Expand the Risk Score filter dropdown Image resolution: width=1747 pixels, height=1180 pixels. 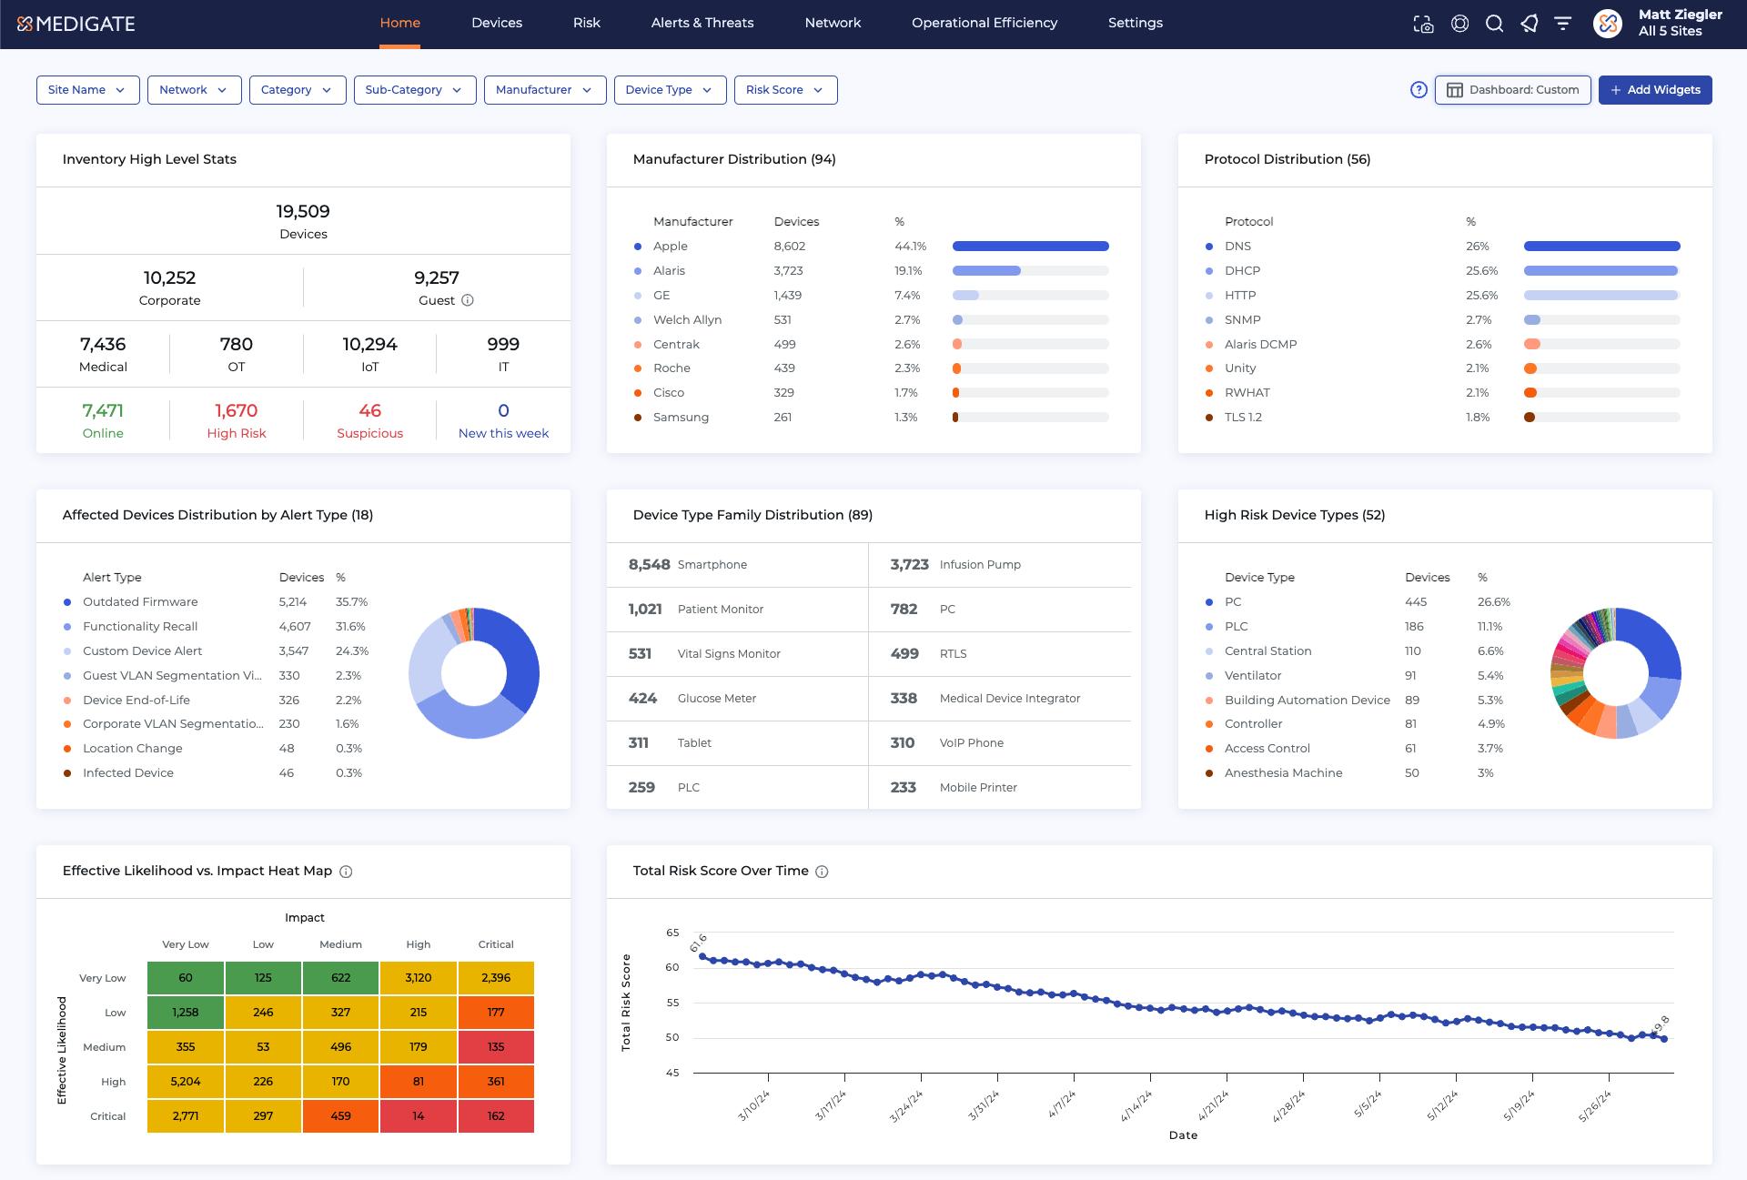[x=784, y=90]
